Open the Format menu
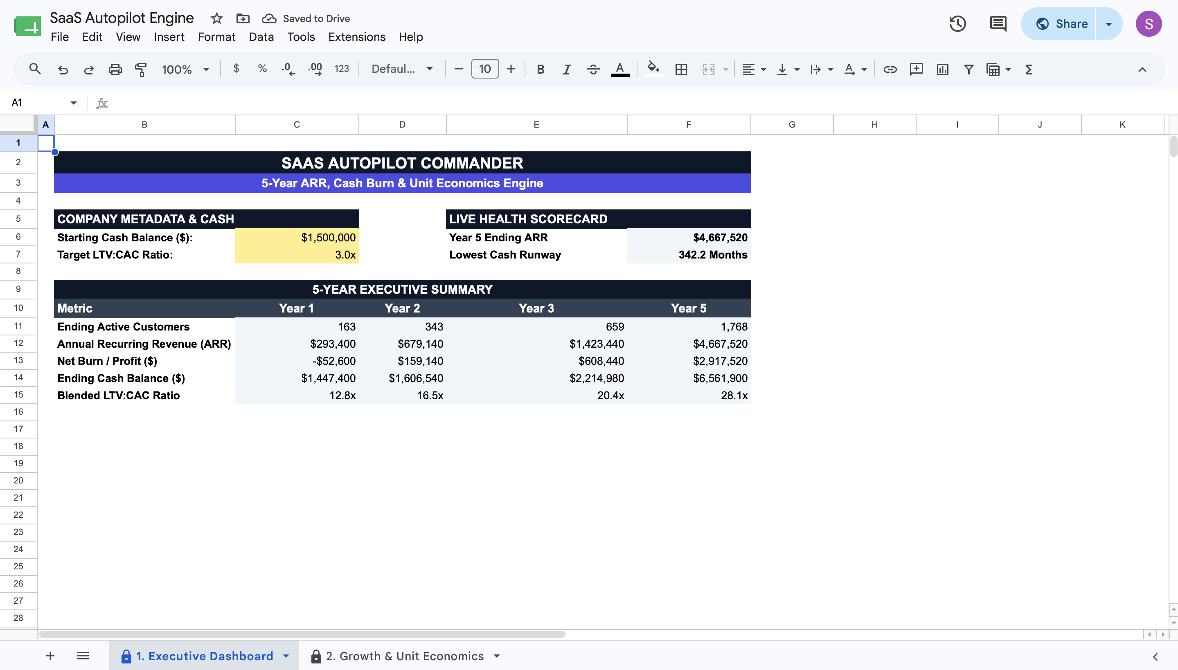The width and height of the screenshot is (1178, 670). click(216, 37)
